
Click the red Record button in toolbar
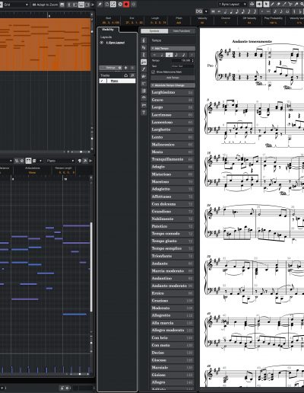[126, 5]
